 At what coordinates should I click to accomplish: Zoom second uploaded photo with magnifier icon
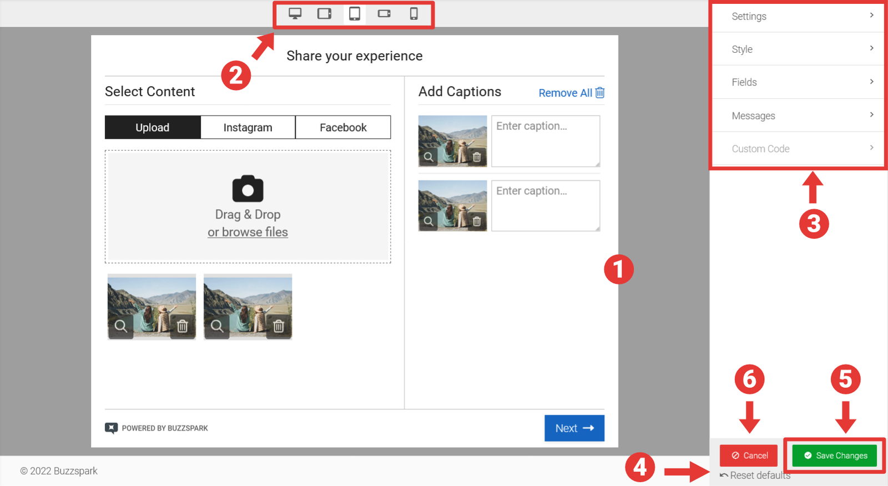click(x=217, y=326)
